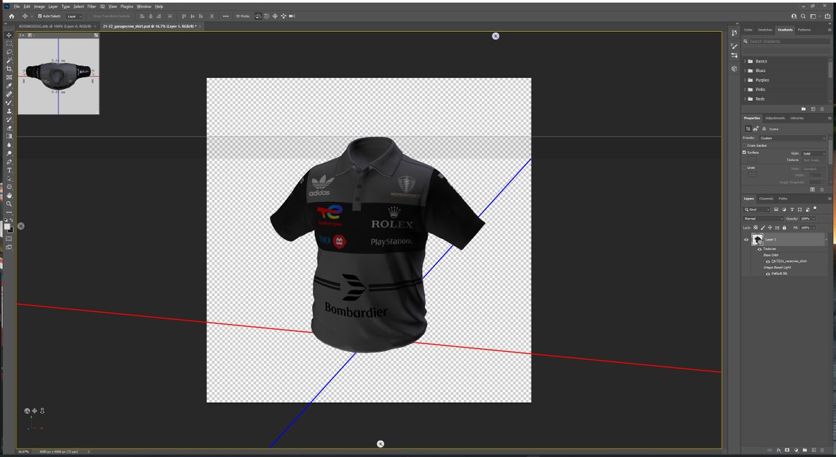This screenshot has height=457, width=836.
Task: Open the Filter menu
Action: click(91, 6)
